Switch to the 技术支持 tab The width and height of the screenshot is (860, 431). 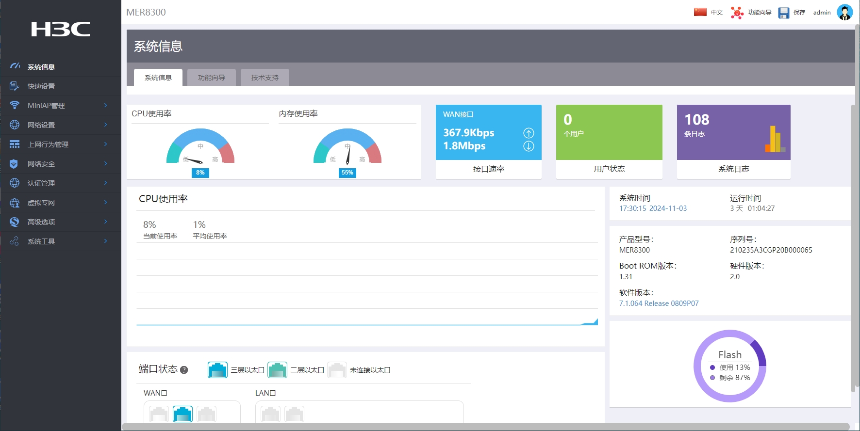point(265,78)
